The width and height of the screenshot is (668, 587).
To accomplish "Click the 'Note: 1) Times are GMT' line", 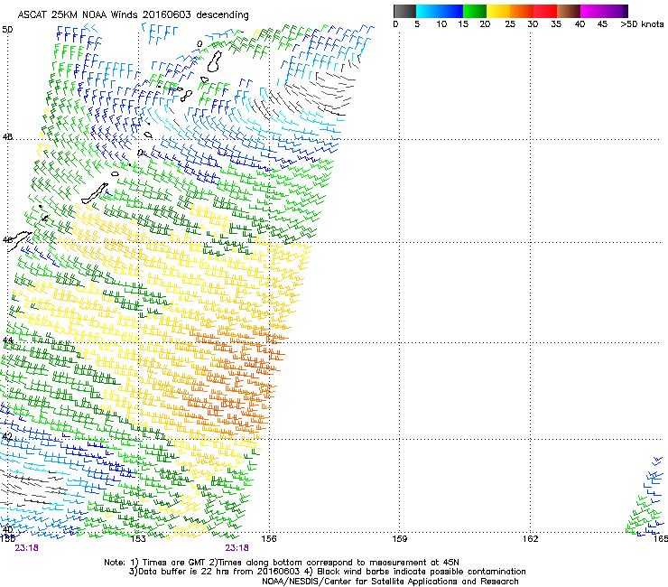I will pos(282,563).
